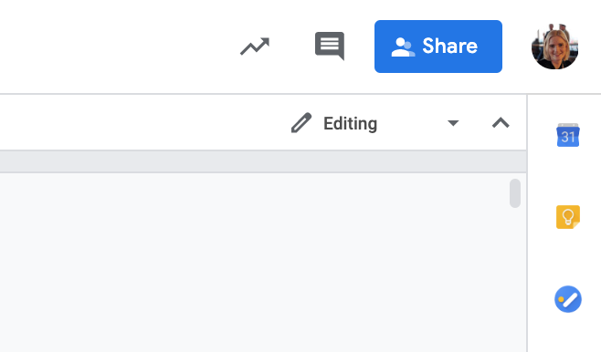Open the comment history icon
Viewport: 601px width, 352px height.
click(x=330, y=47)
